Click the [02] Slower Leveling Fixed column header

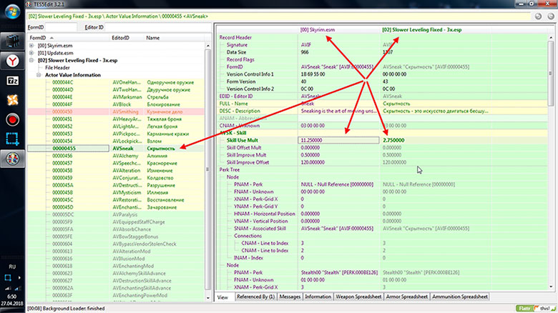[436, 30]
